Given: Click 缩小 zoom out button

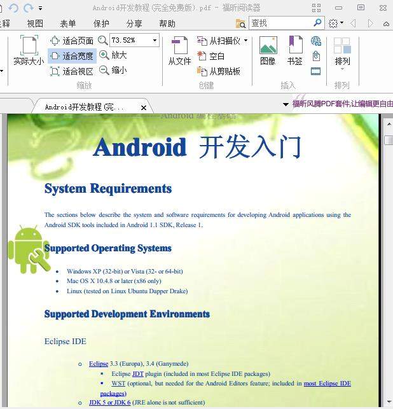Looking at the screenshot, I should pos(113,70).
